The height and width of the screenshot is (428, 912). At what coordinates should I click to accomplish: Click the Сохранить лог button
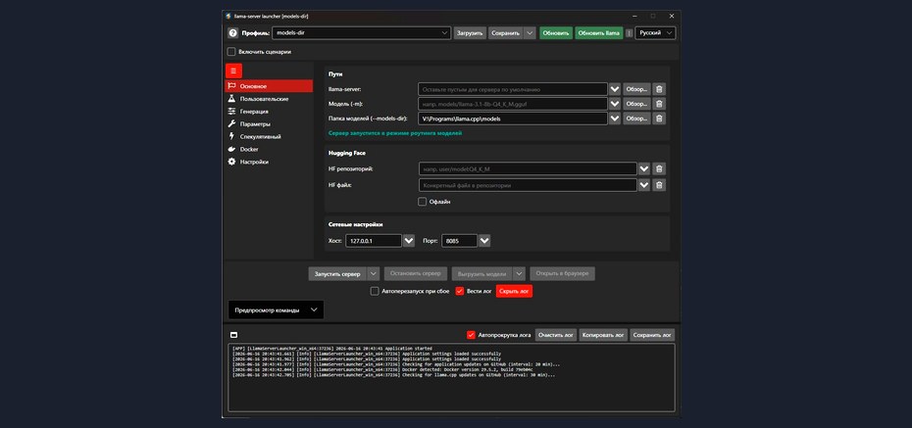pyautogui.click(x=652, y=335)
